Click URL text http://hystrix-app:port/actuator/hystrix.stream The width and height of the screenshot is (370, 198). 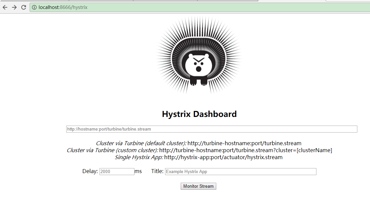tap(223, 157)
